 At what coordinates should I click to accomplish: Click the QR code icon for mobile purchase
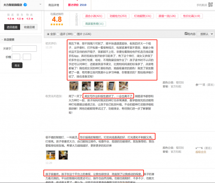210,5
